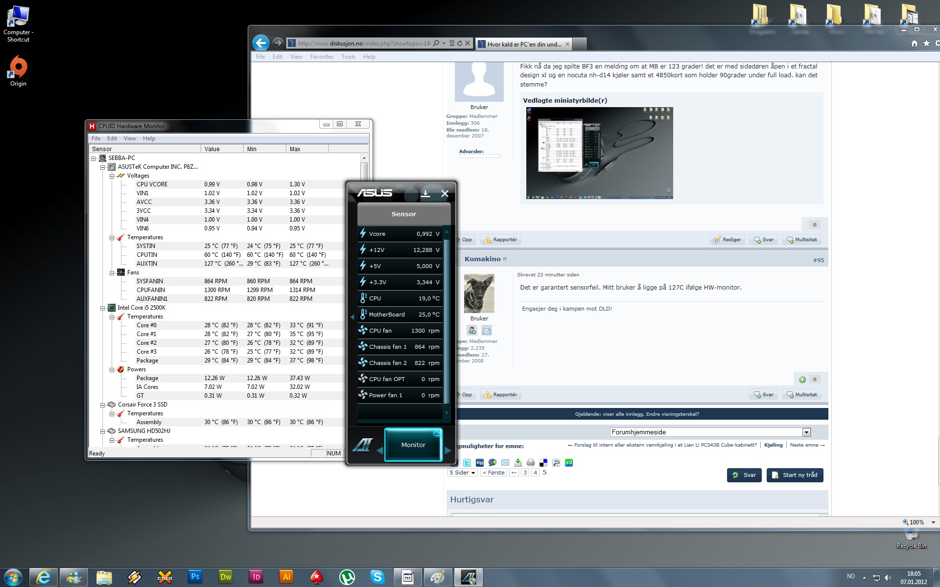Click the Kjøling forum link
The width and height of the screenshot is (940, 587).
(773, 445)
